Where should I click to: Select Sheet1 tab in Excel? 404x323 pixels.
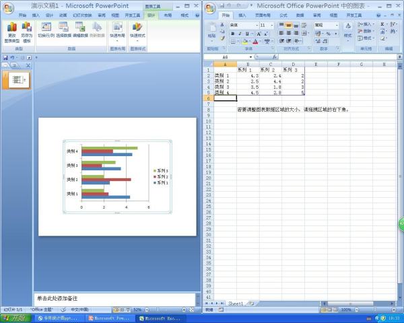pos(236,303)
